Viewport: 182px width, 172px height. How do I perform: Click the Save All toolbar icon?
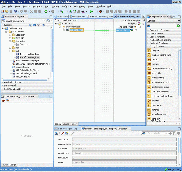pyautogui.click(x=15, y=11)
